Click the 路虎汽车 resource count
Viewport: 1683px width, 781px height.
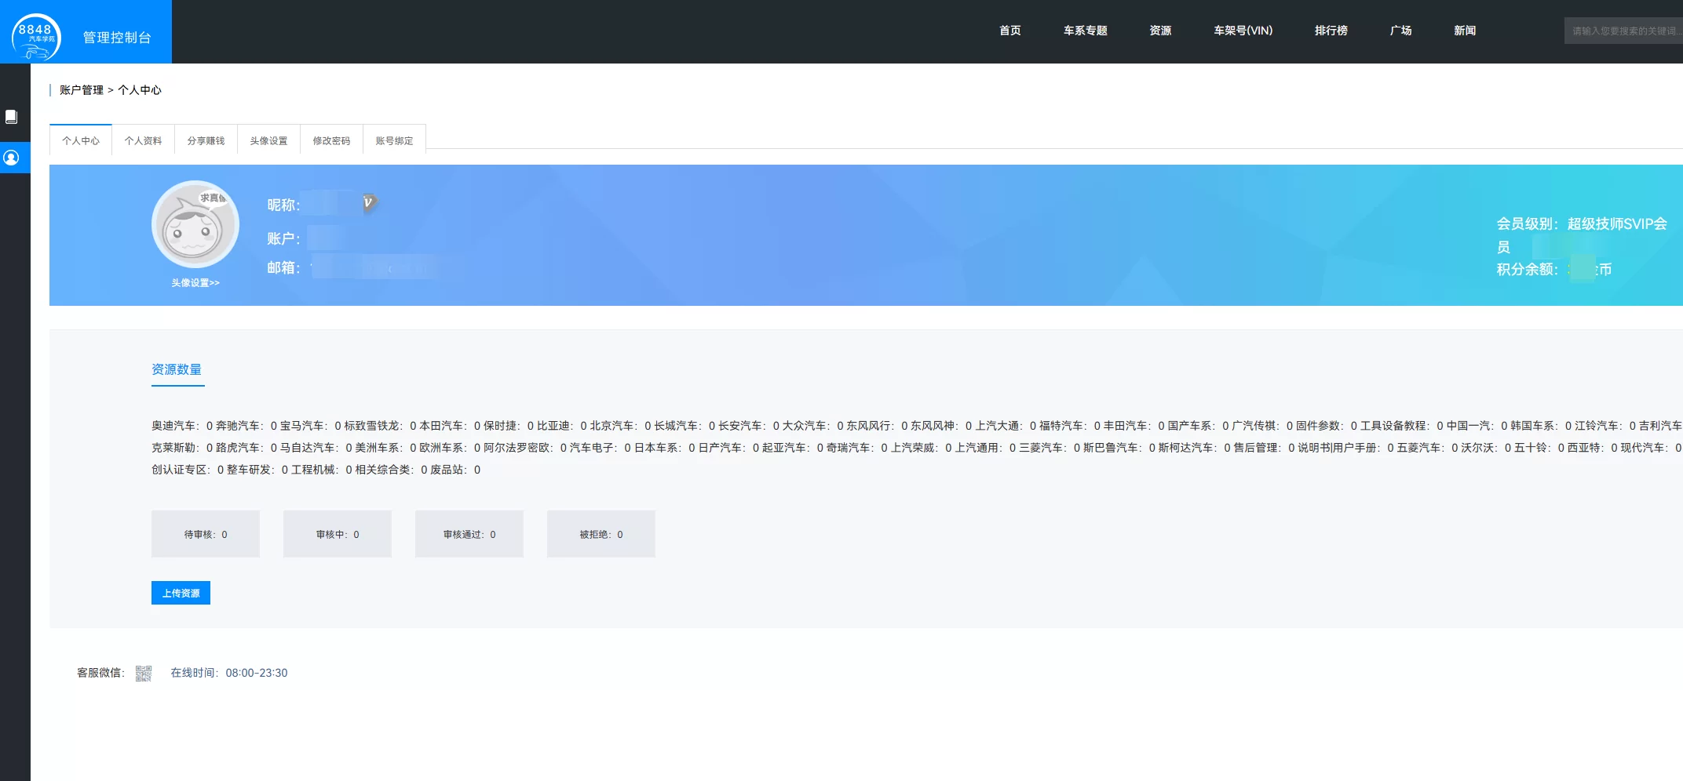pyautogui.click(x=246, y=448)
